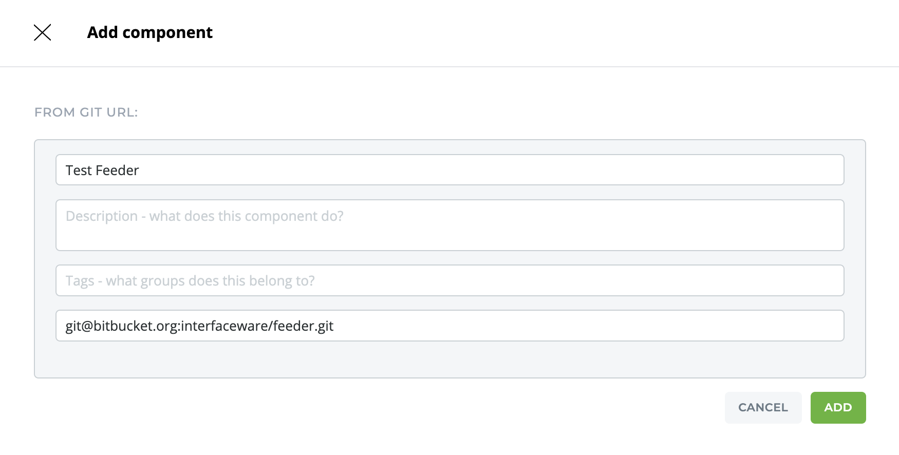Click on the git@bitbucket.org URL text
The height and width of the screenshot is (455, 899).
[199, 326]
